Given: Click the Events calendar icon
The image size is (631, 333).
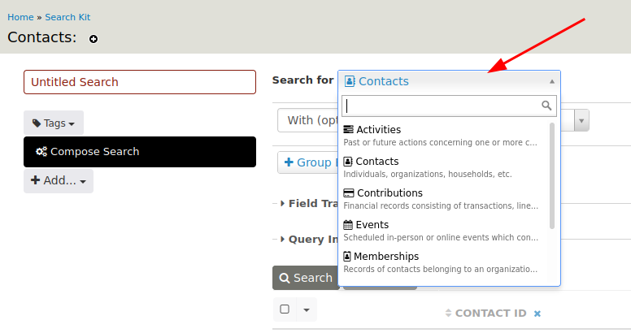Looking at the screenshot, I should tap(348, 225).
